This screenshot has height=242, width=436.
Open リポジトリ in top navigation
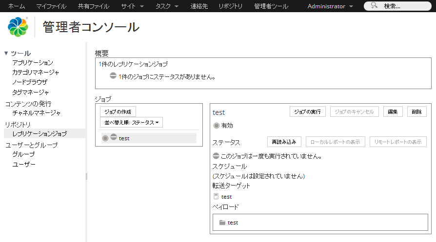(x=231, y=6)
